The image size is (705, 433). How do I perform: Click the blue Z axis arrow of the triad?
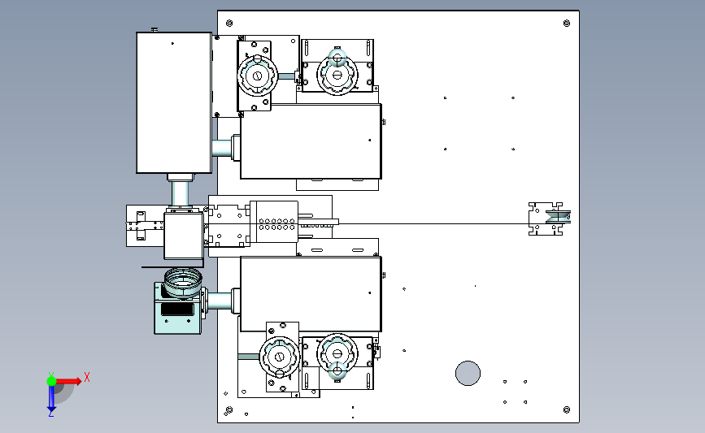pos(51,398)
